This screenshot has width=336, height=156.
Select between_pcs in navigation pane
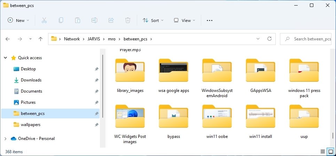pos(50,114)
